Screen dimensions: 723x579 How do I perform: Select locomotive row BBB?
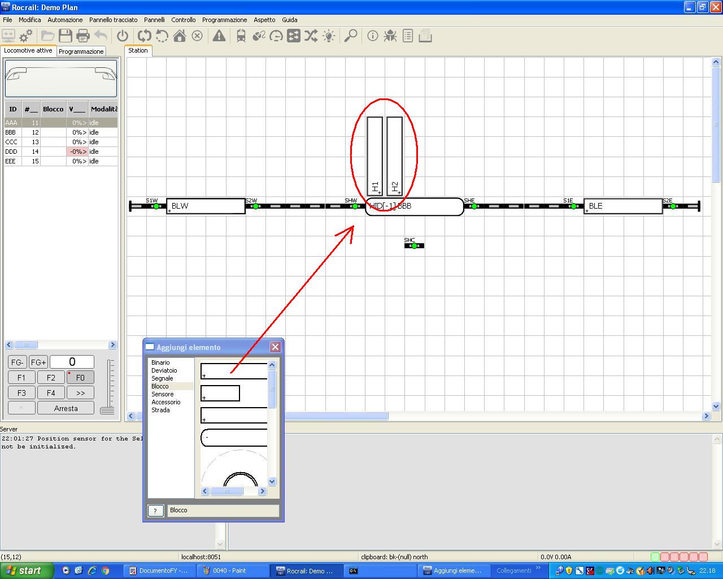click(x=61, y=132)
